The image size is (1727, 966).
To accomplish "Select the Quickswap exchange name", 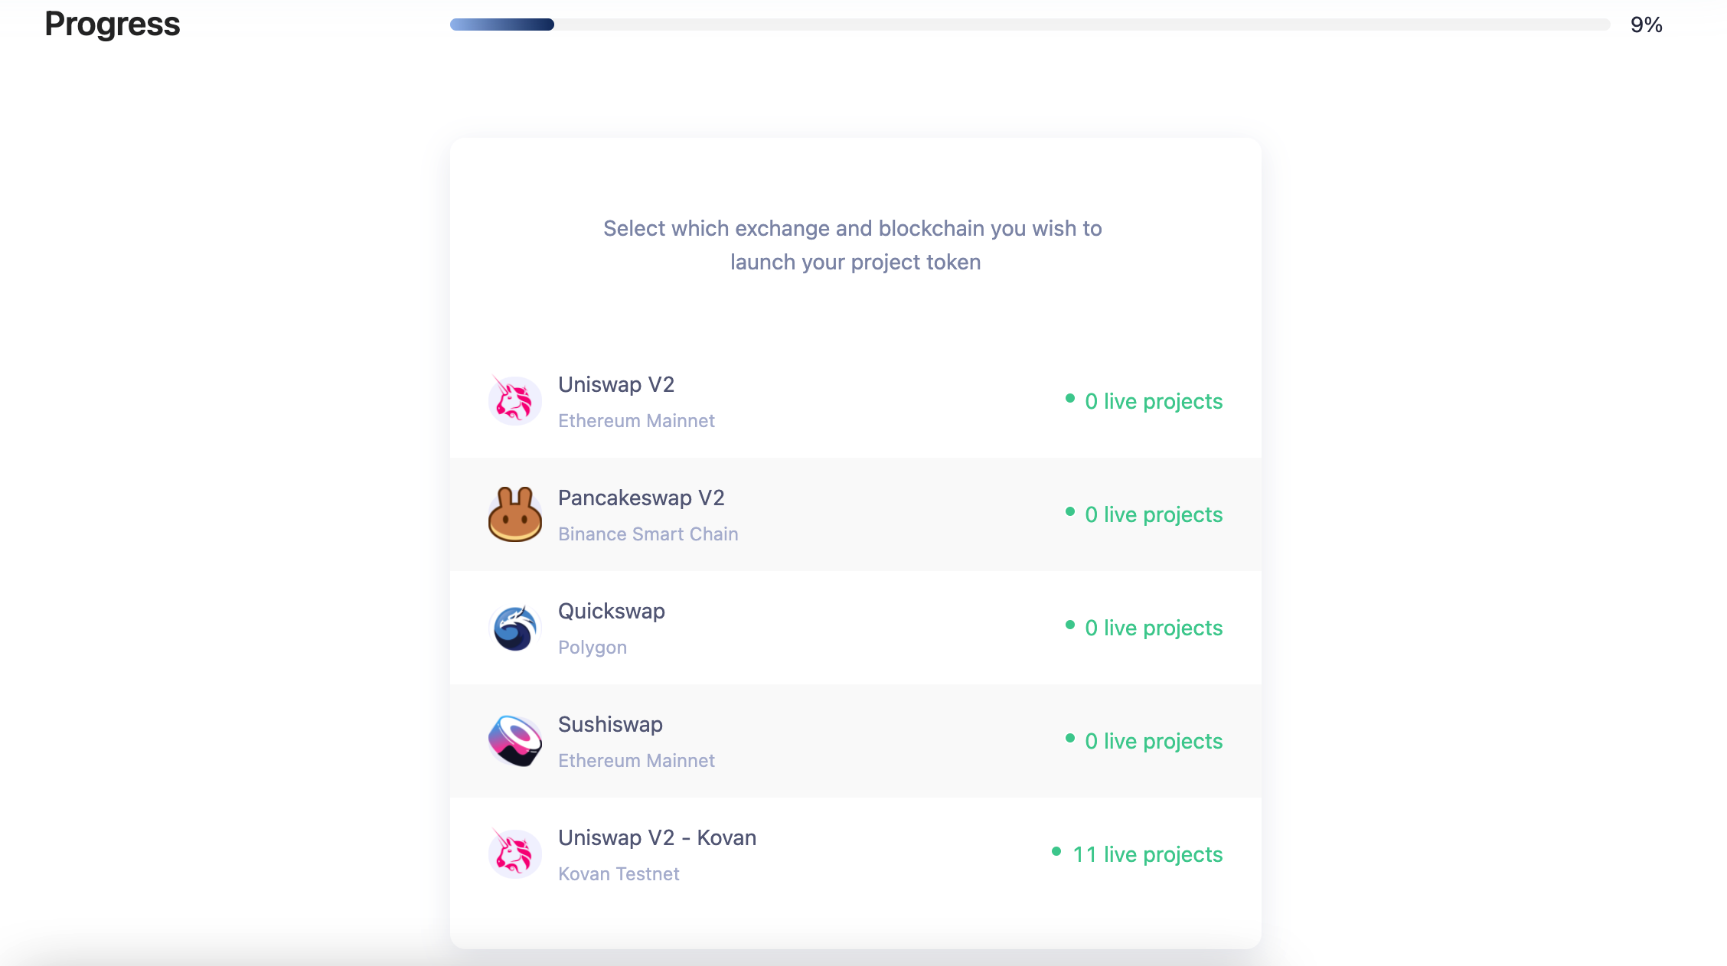I will point(612,611).
